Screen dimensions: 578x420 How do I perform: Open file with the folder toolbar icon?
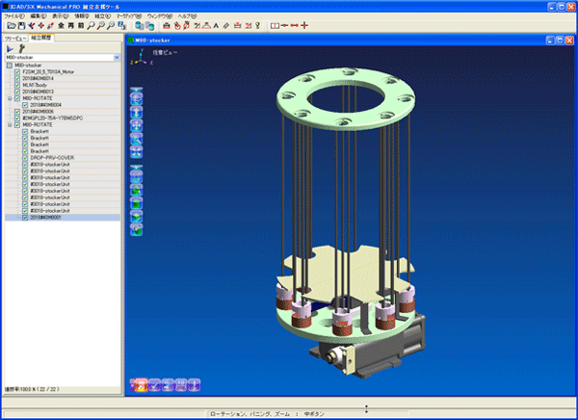tap(12, 25)
